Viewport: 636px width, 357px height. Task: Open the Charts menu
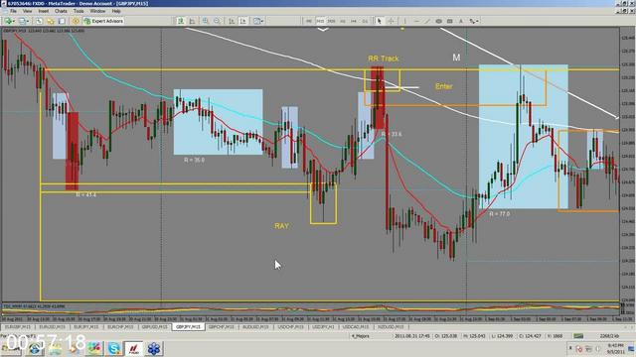61,11
